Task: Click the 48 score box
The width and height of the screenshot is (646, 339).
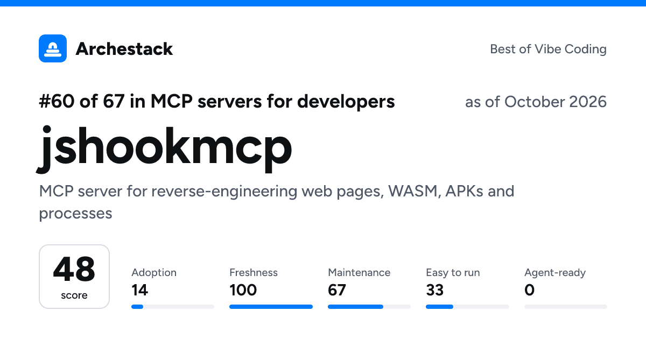Action: coord(74,277)
